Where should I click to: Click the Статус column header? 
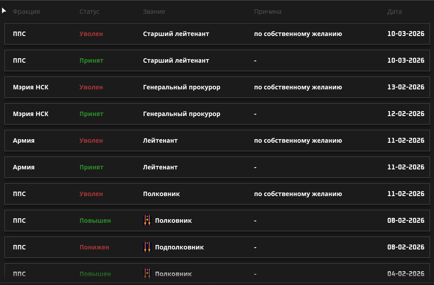(x=89, y=12)
